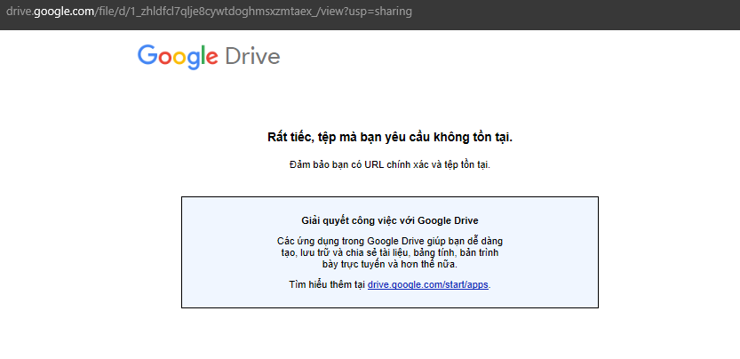Image resolution: width=740 pixels, height=359 pixels.
Task: Click the URL in the address bar
Action: click(209, 12)
